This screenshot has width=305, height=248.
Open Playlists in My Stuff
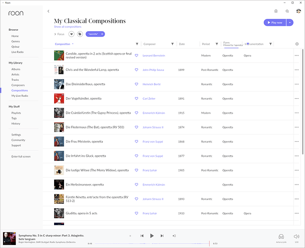click(x=16, y=113)
